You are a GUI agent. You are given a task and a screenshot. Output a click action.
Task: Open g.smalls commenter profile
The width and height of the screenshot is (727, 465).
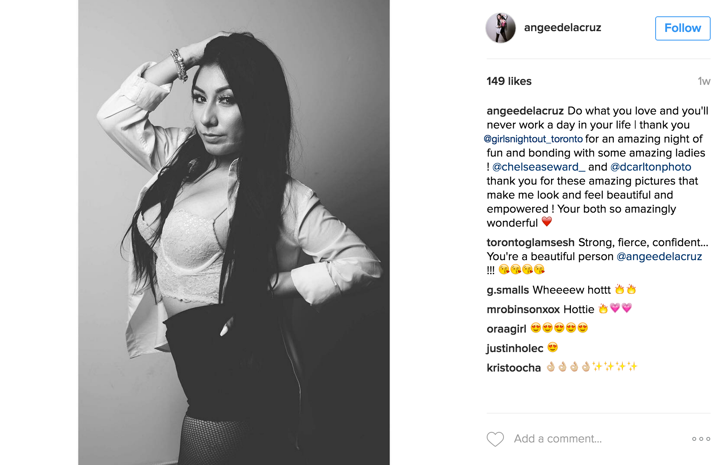[508, 290]
